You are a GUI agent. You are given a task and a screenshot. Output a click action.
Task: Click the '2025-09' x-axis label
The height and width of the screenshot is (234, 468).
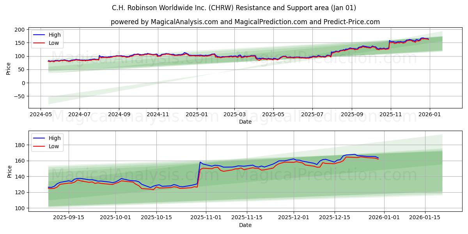click(352, 114)
